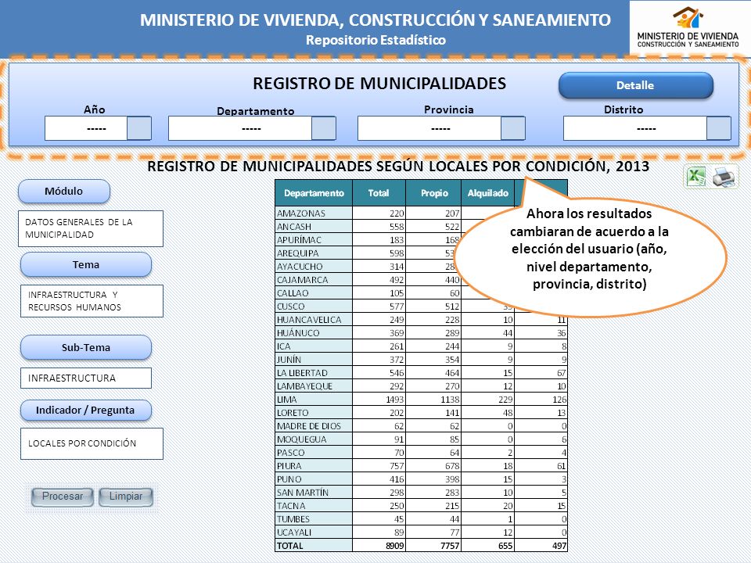The width and height of the screenshot is (751, 563).
Task: Click the Año selection field
Action: tap(86, 128)
